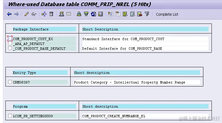This screenshot has height=123, width=222.
Task: Click the empty description cell beside _ABA_AP_DEFAULT
Action: [x=145, y=44]
